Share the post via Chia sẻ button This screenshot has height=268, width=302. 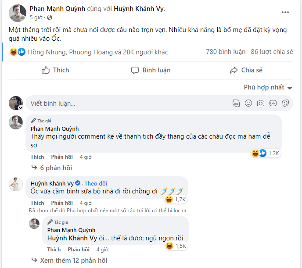[246, 70]
